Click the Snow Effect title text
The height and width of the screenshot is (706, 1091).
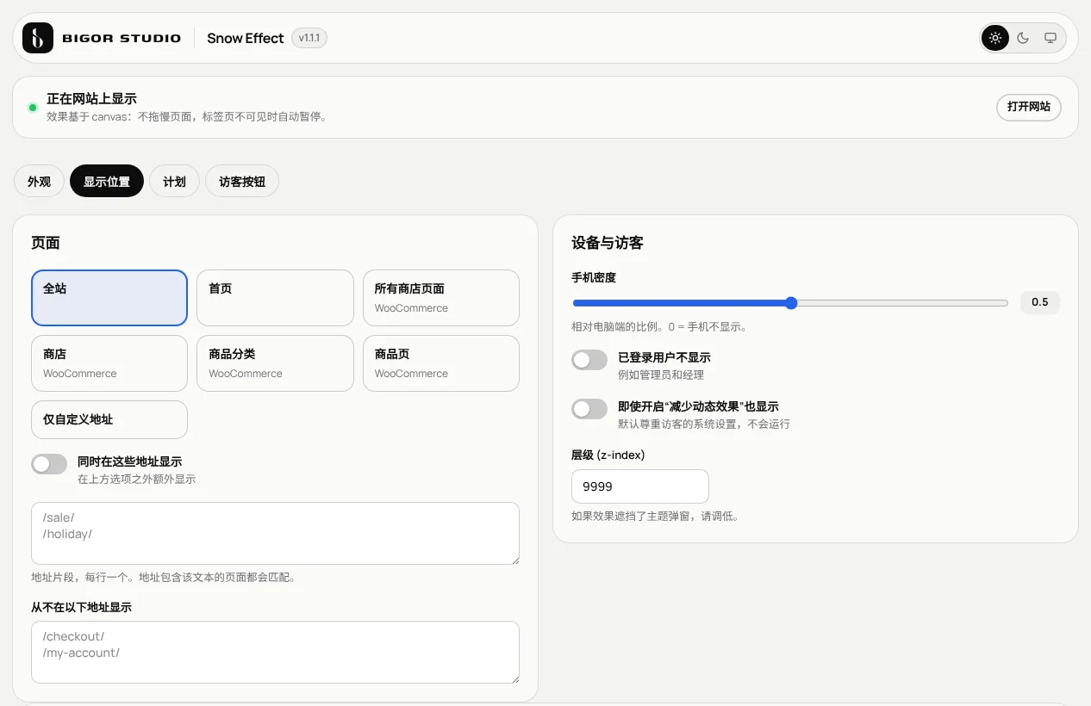tap(246, 38)
